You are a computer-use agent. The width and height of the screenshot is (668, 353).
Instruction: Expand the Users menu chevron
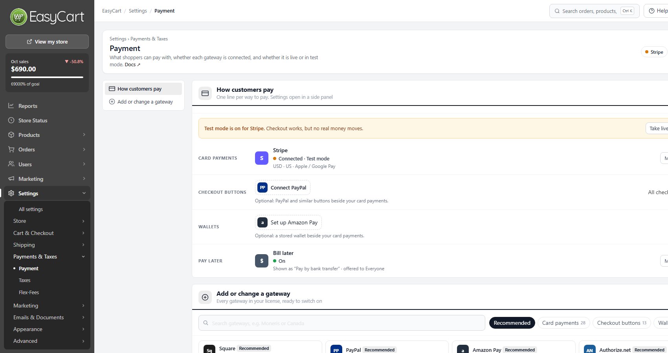(x=84, y=164)
